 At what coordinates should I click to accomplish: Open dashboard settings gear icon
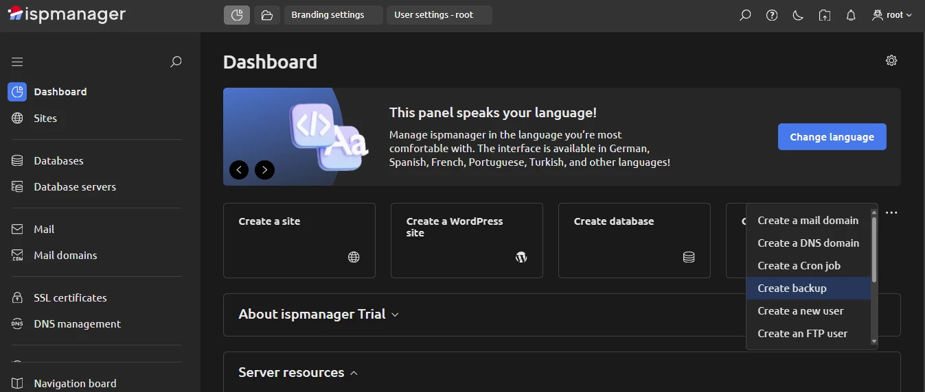click(891, 60)
